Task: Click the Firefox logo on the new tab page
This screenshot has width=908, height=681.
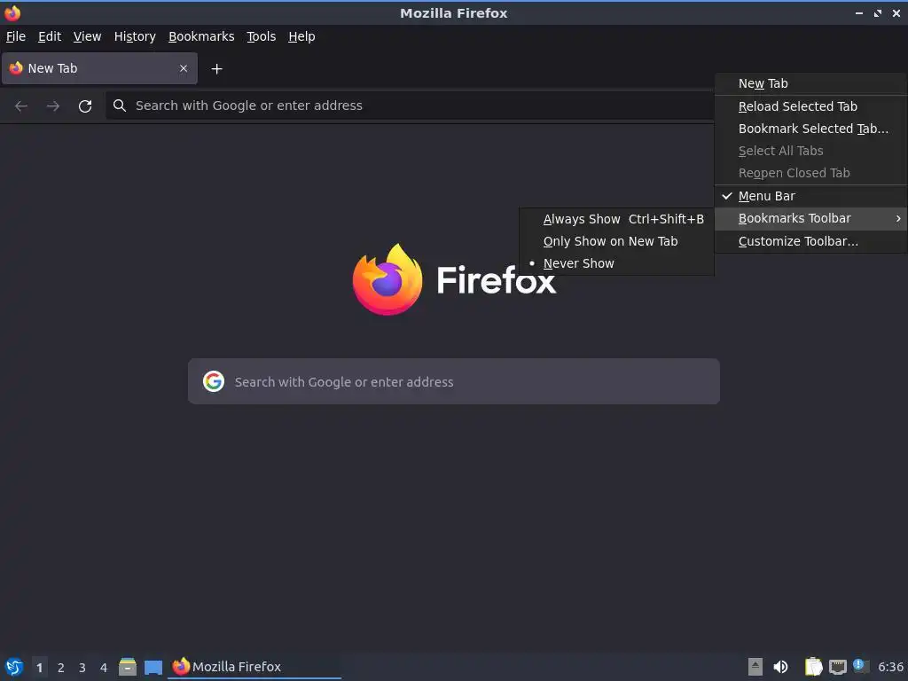Action: click(x=387, y=279)
